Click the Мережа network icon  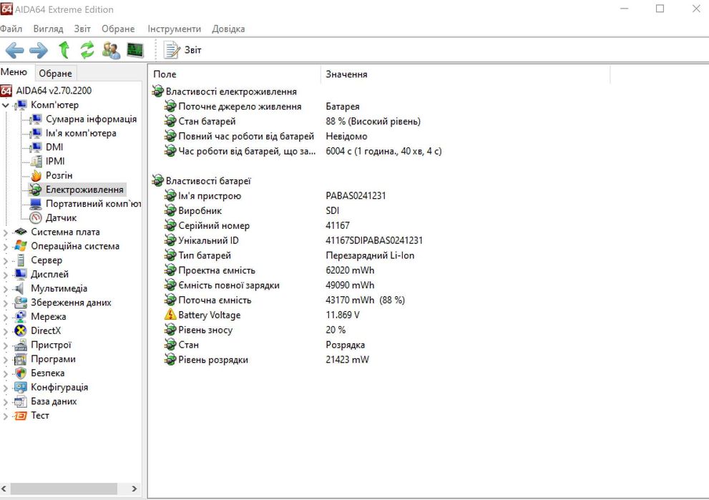click(x=20, y=316)
